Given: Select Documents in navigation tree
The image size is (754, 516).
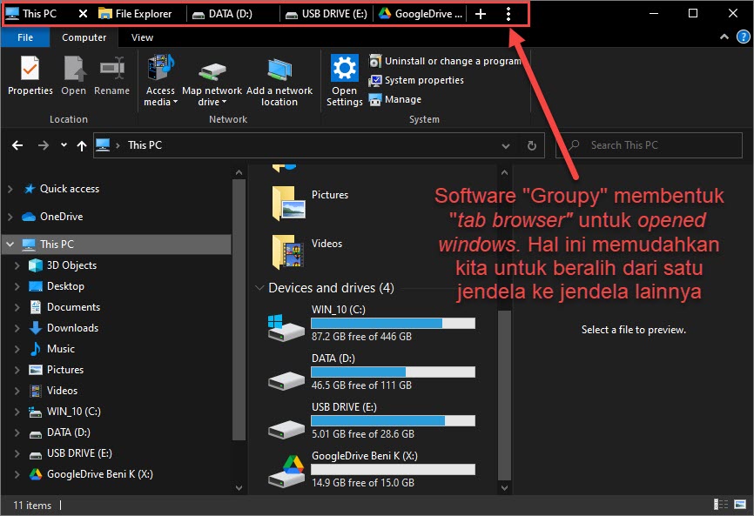Looking at the screenshot, I should (x=73, y=307).
